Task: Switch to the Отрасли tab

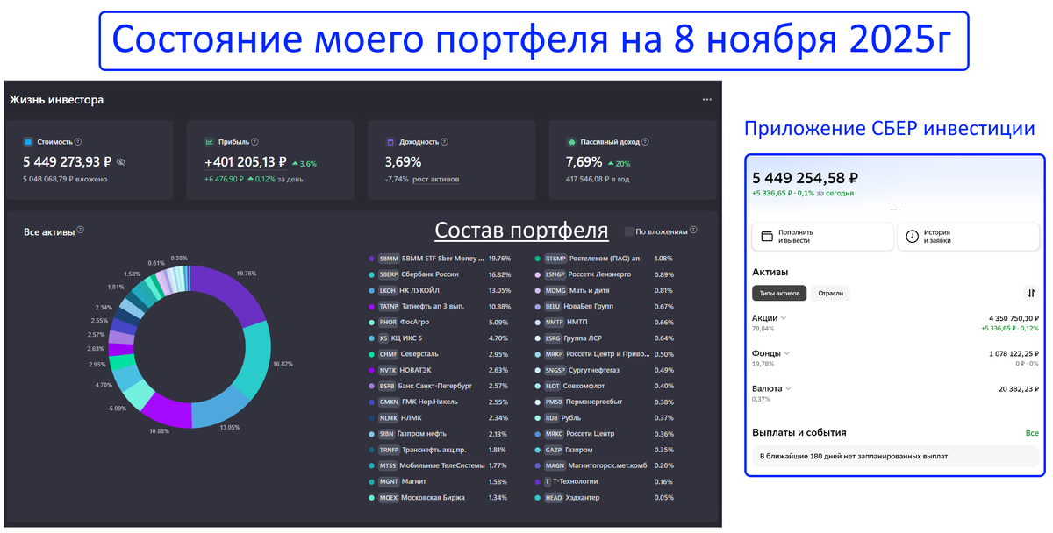Action: click(830, 294)
